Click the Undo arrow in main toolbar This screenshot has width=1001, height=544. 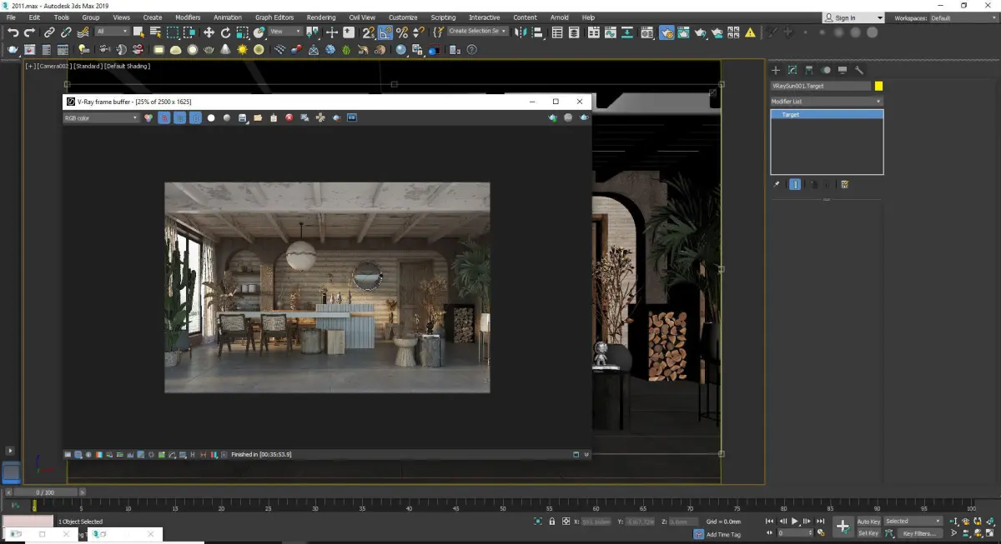[x=13, y=32]
